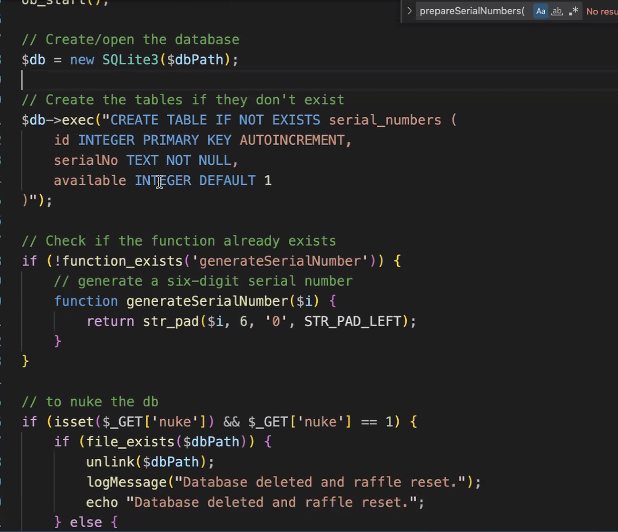Click the "new" keyword before SQLite3

point(82,60)
